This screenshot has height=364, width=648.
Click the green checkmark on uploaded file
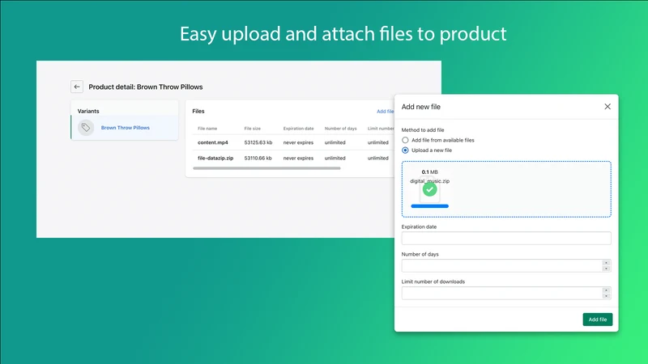pos(430,189)
